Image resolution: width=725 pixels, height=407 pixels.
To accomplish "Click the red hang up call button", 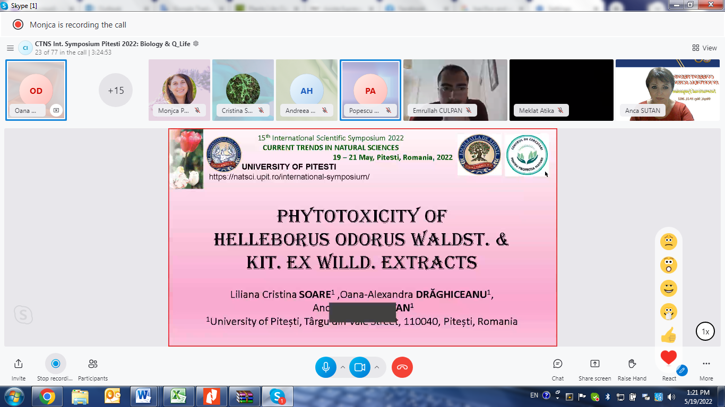I will pyautogui.click(x=402, y=367).
